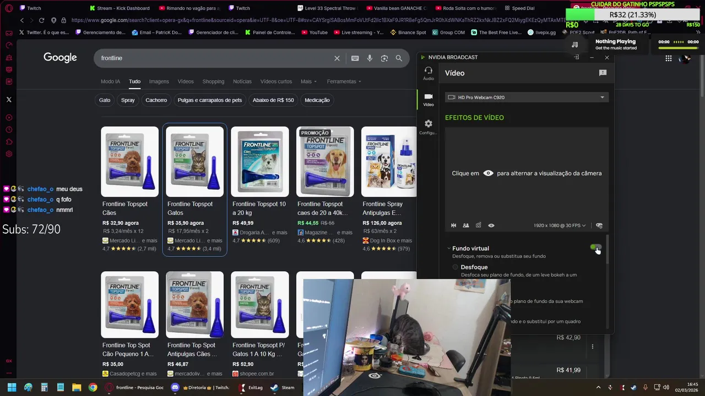Show hidden system tray icons
The image size is (705, 396).
click(598, 387)
